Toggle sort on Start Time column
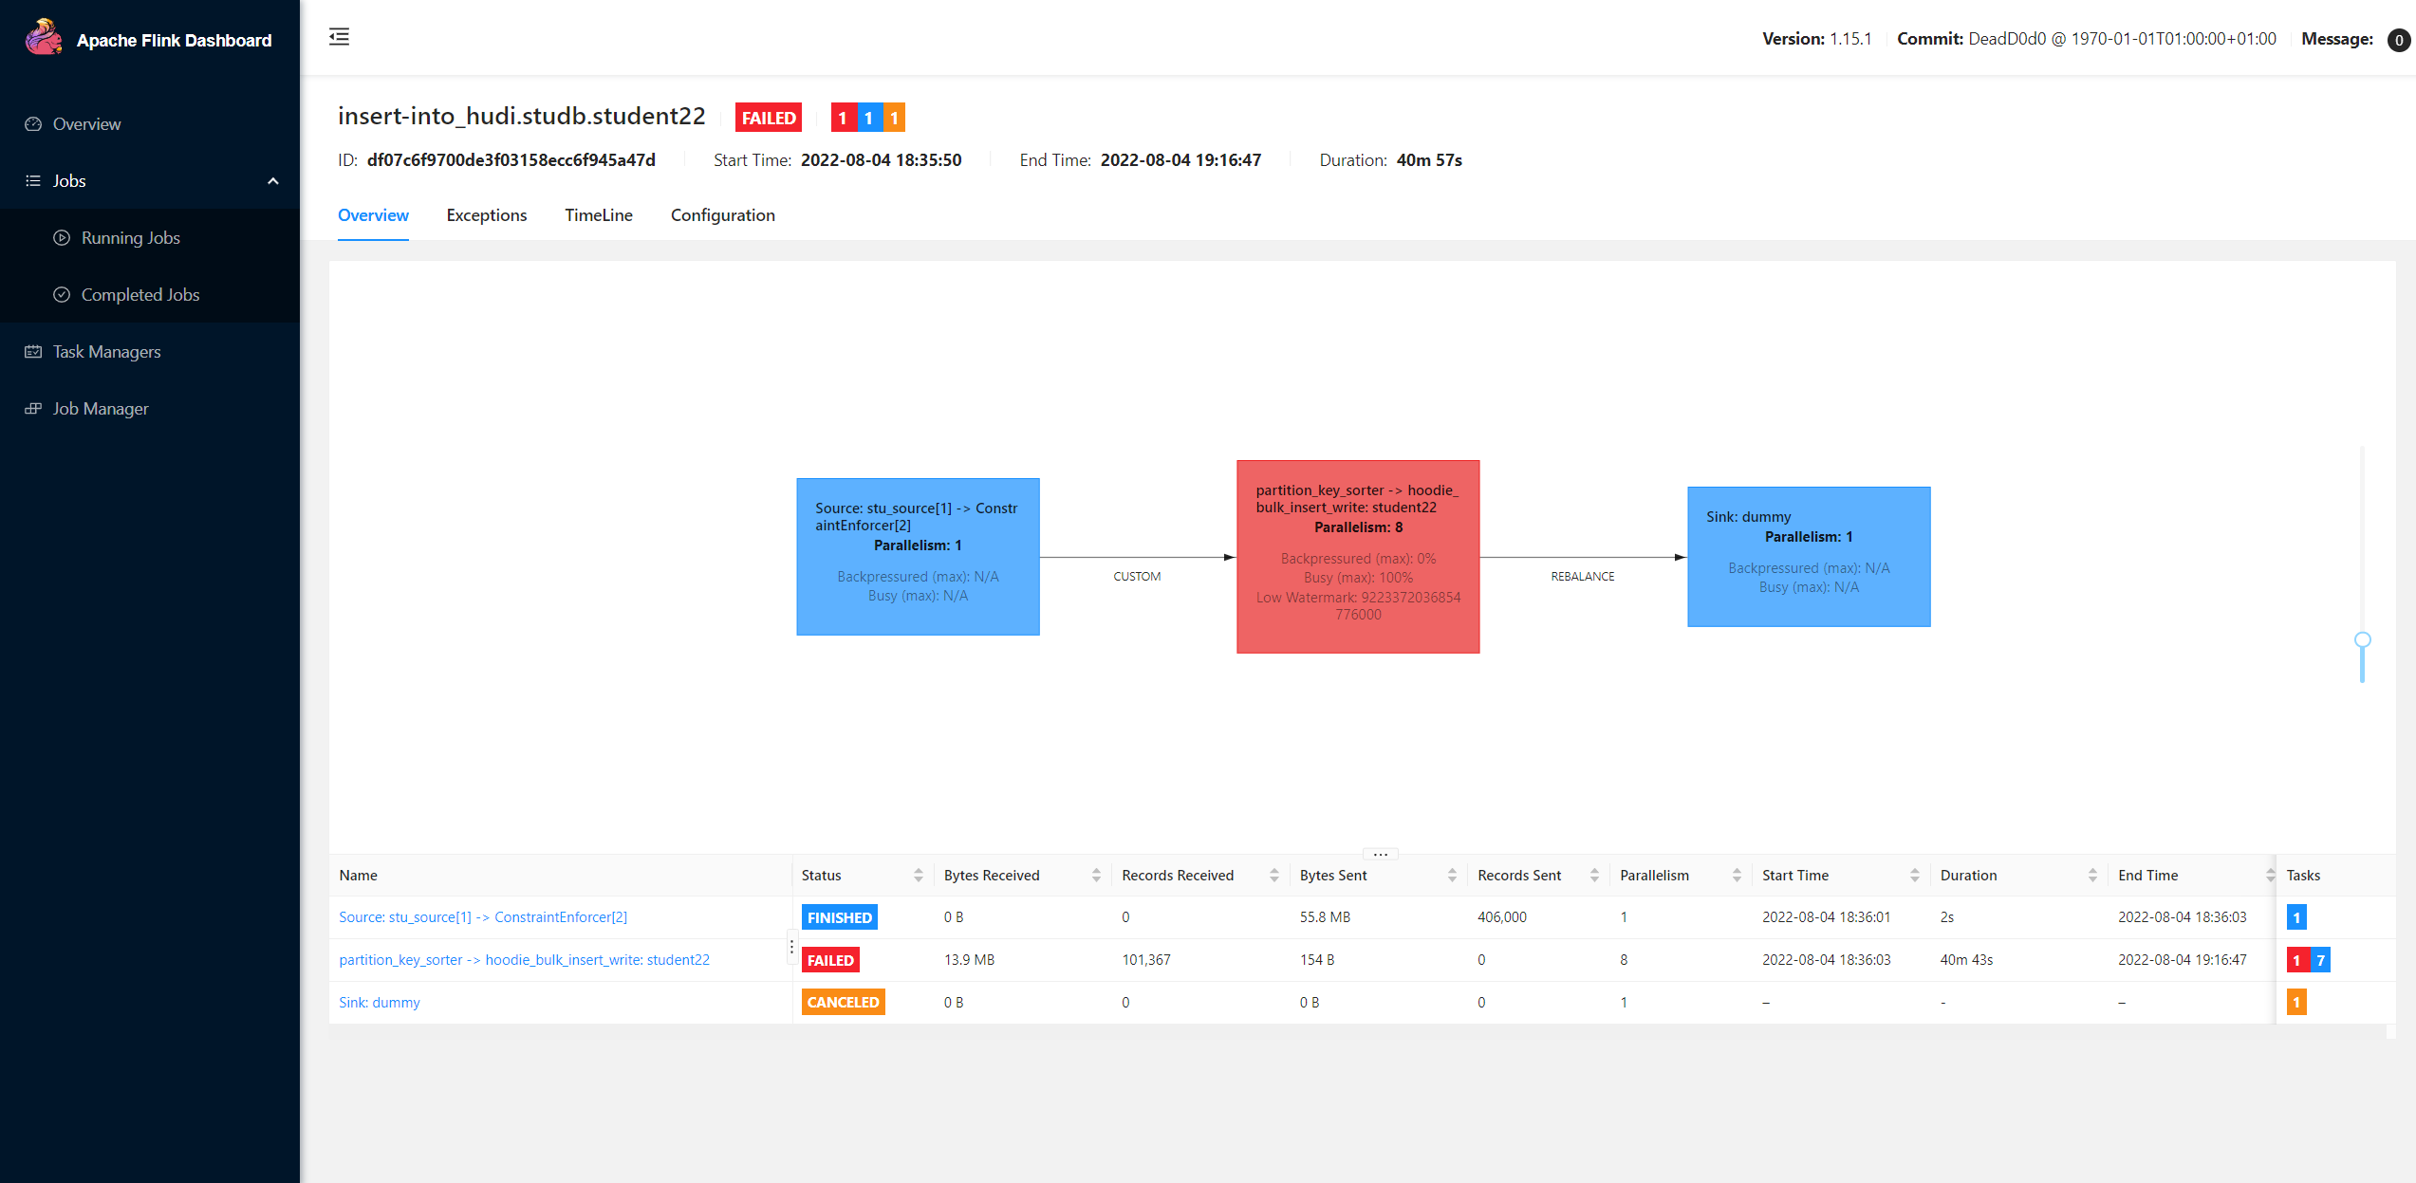2416x1183 pixels. 1914,876
